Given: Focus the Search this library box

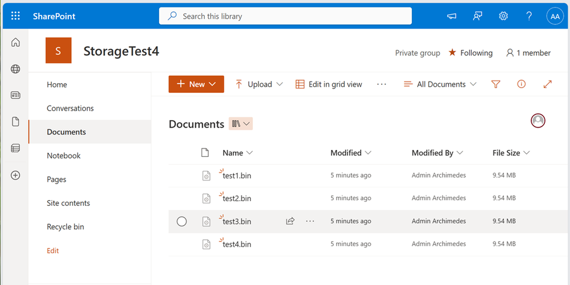Looking at the screenshot, I should click(x=285, y=16).
